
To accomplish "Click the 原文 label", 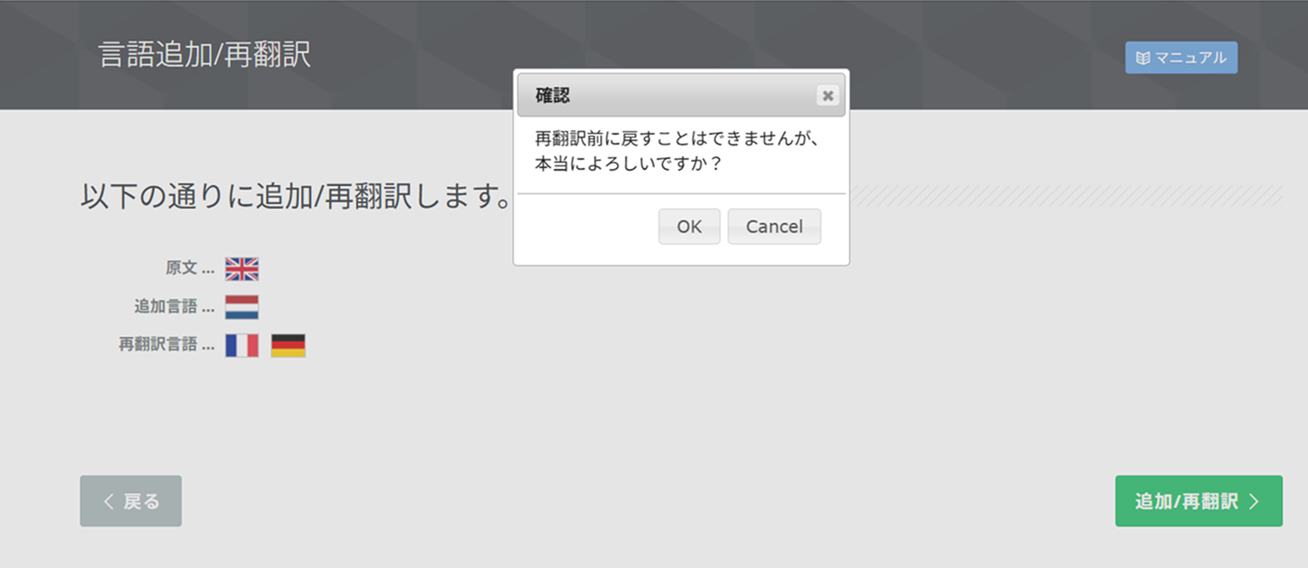I will click(182, 269).
